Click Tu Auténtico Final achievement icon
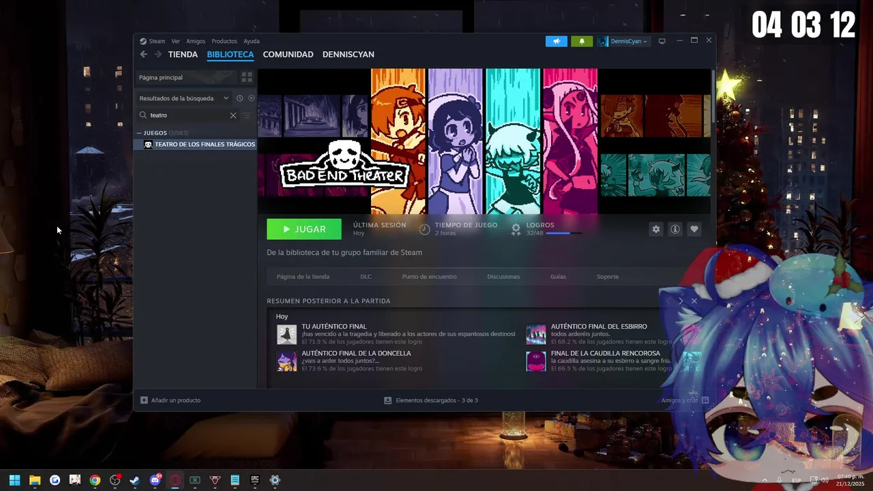This screenshot has height=491, width=873. [286, 335]
